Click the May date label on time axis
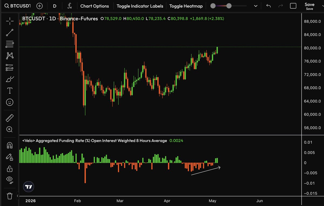Screen dimensions: 324x206 [212, 201]
